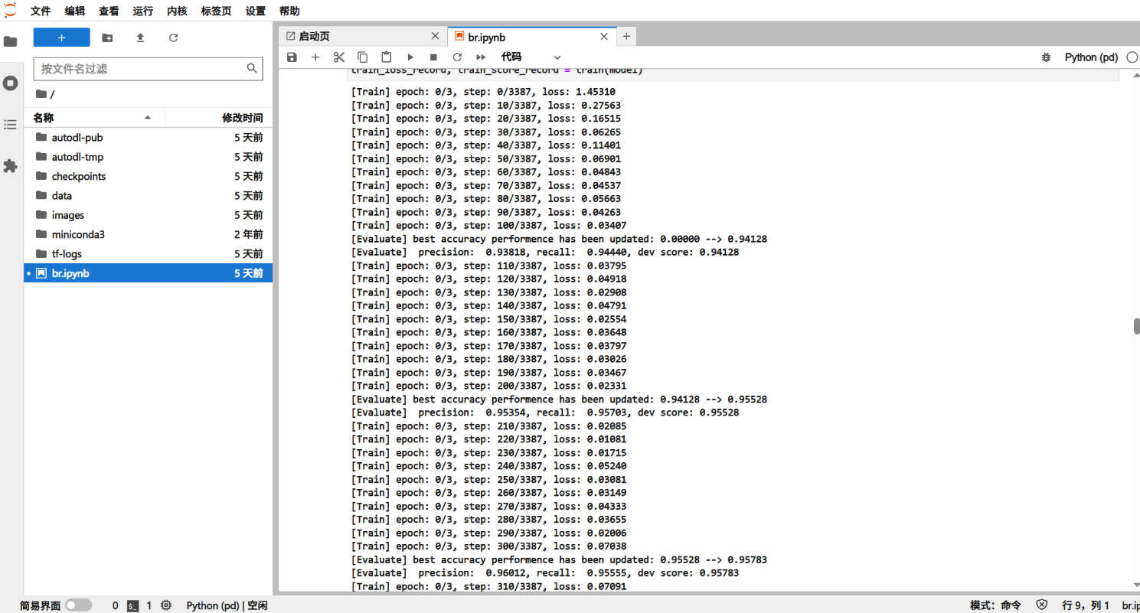This screenshot has width=1140, height=613.
Task: Click the JupyterLab logo icon
Action: 10,11
